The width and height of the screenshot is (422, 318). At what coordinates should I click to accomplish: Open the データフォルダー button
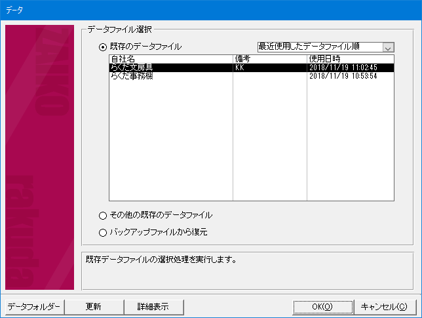coord(34,307)
